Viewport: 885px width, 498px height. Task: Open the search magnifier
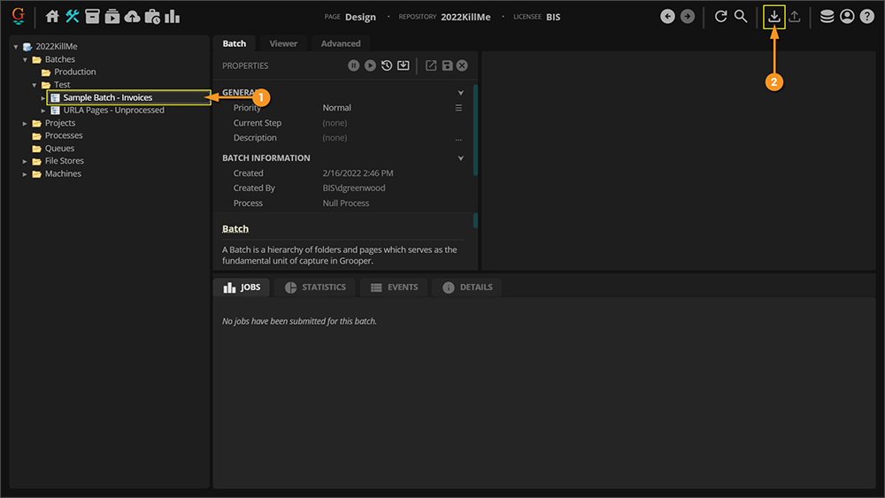[741, 16]
